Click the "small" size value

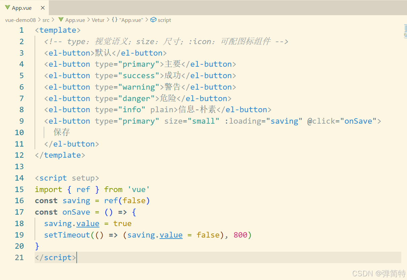[203, 121]
